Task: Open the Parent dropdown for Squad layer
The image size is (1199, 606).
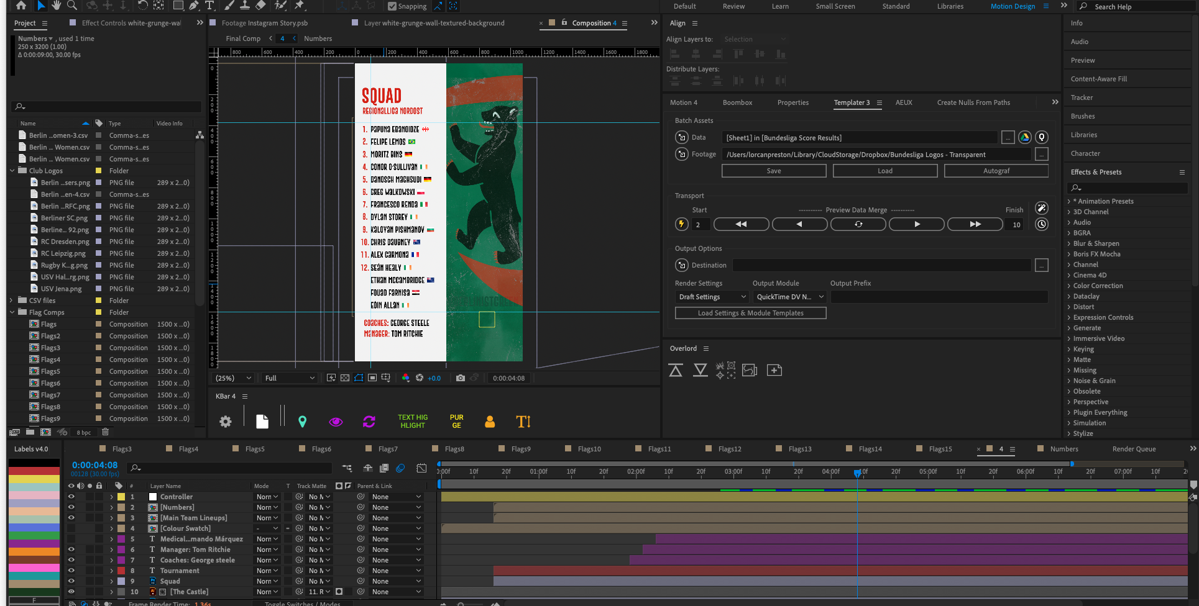Action: click(x=397, y=581)
